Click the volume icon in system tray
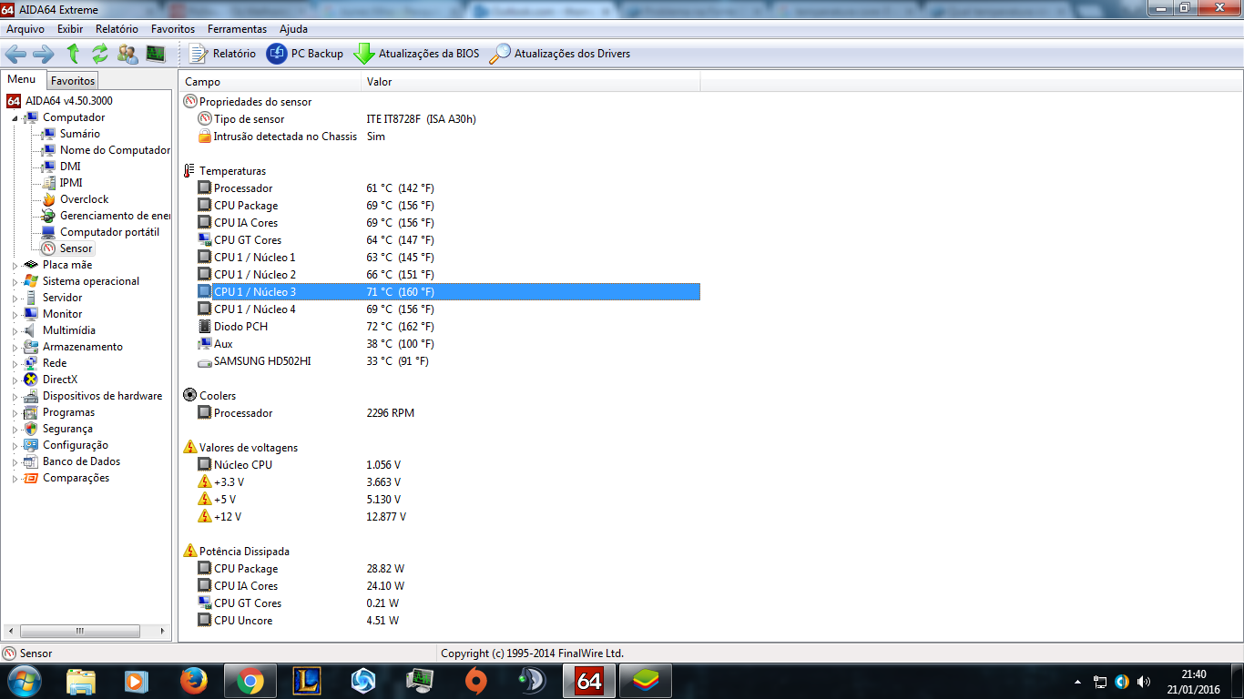Screen dimensions: 1244x699 point(1144,682)
